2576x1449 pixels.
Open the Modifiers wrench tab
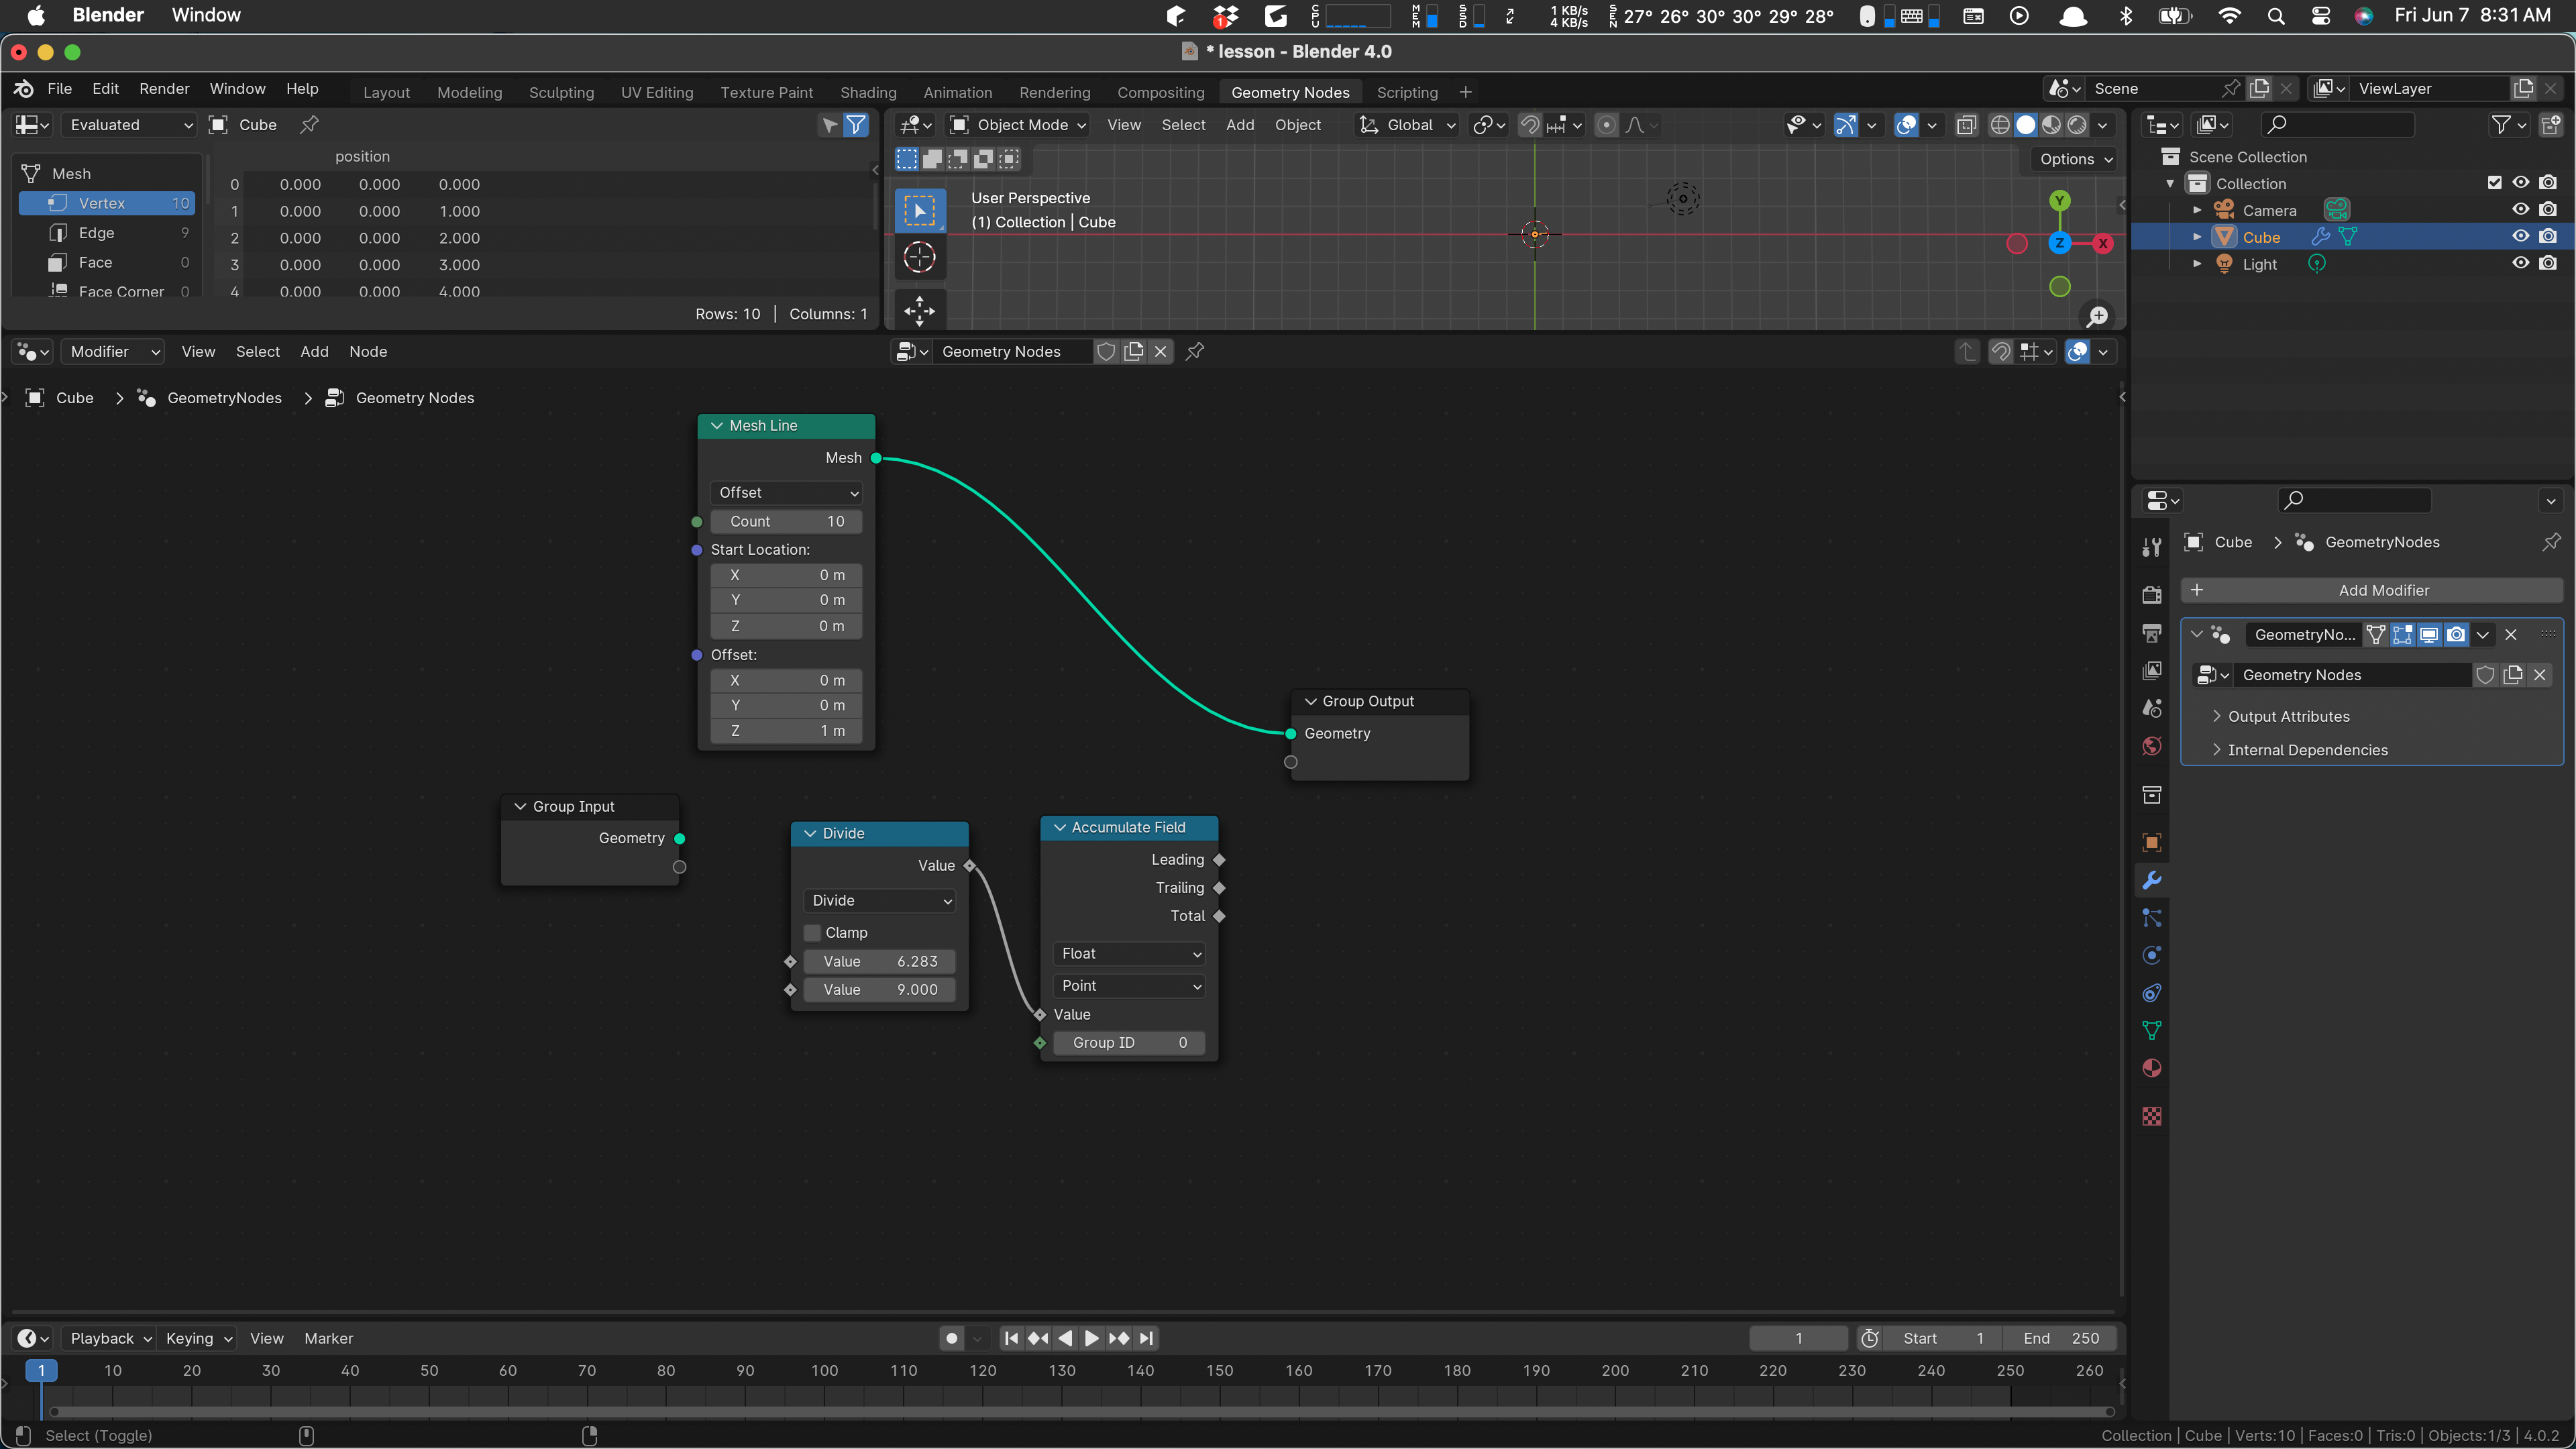tap(2152, 880)
